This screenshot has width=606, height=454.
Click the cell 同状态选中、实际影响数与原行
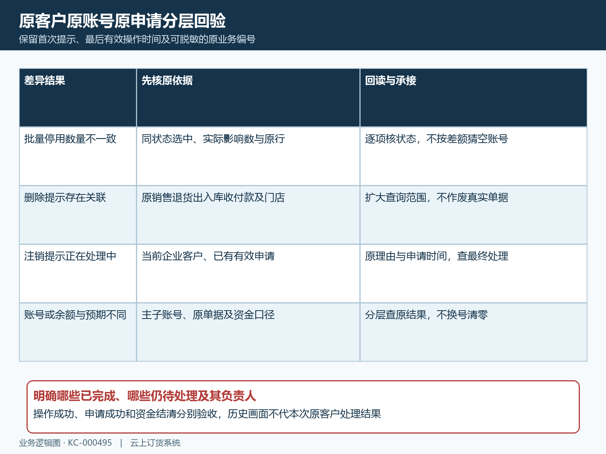pyautogui.click(x=248, y=156)
